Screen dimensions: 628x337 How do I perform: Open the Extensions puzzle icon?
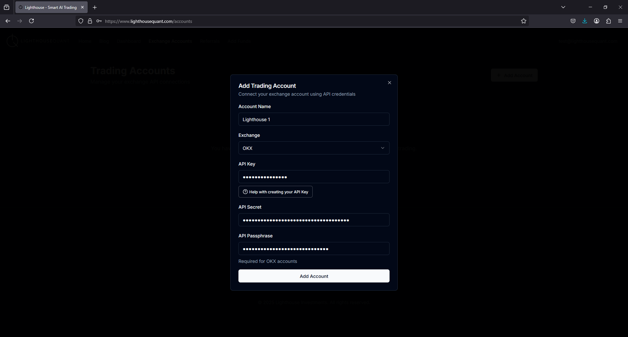608,21
